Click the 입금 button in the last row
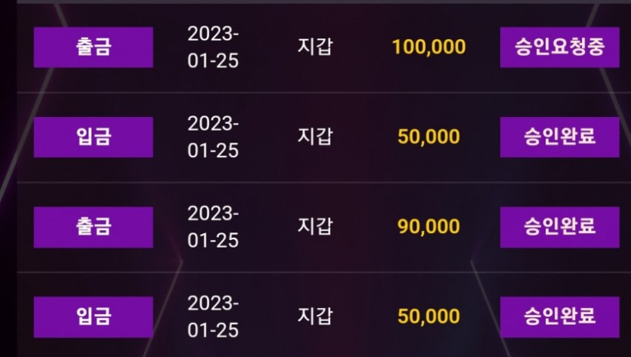 click(x=94, y=317)
